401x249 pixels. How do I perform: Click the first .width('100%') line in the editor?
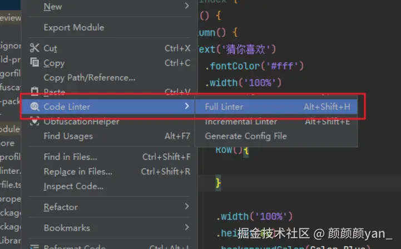click(244, 83)
